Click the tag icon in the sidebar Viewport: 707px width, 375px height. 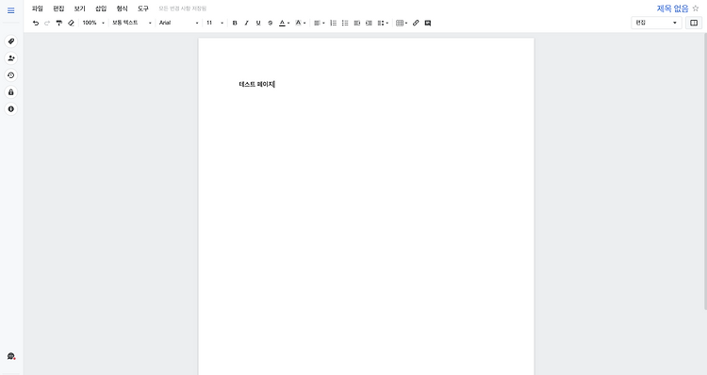[10, 41]
